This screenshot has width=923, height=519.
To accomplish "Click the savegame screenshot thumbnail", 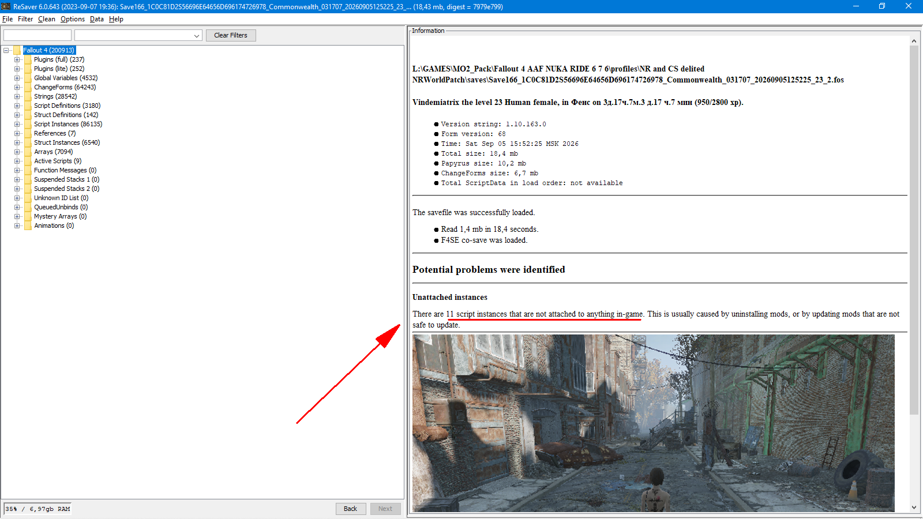I will coord(654,423).
